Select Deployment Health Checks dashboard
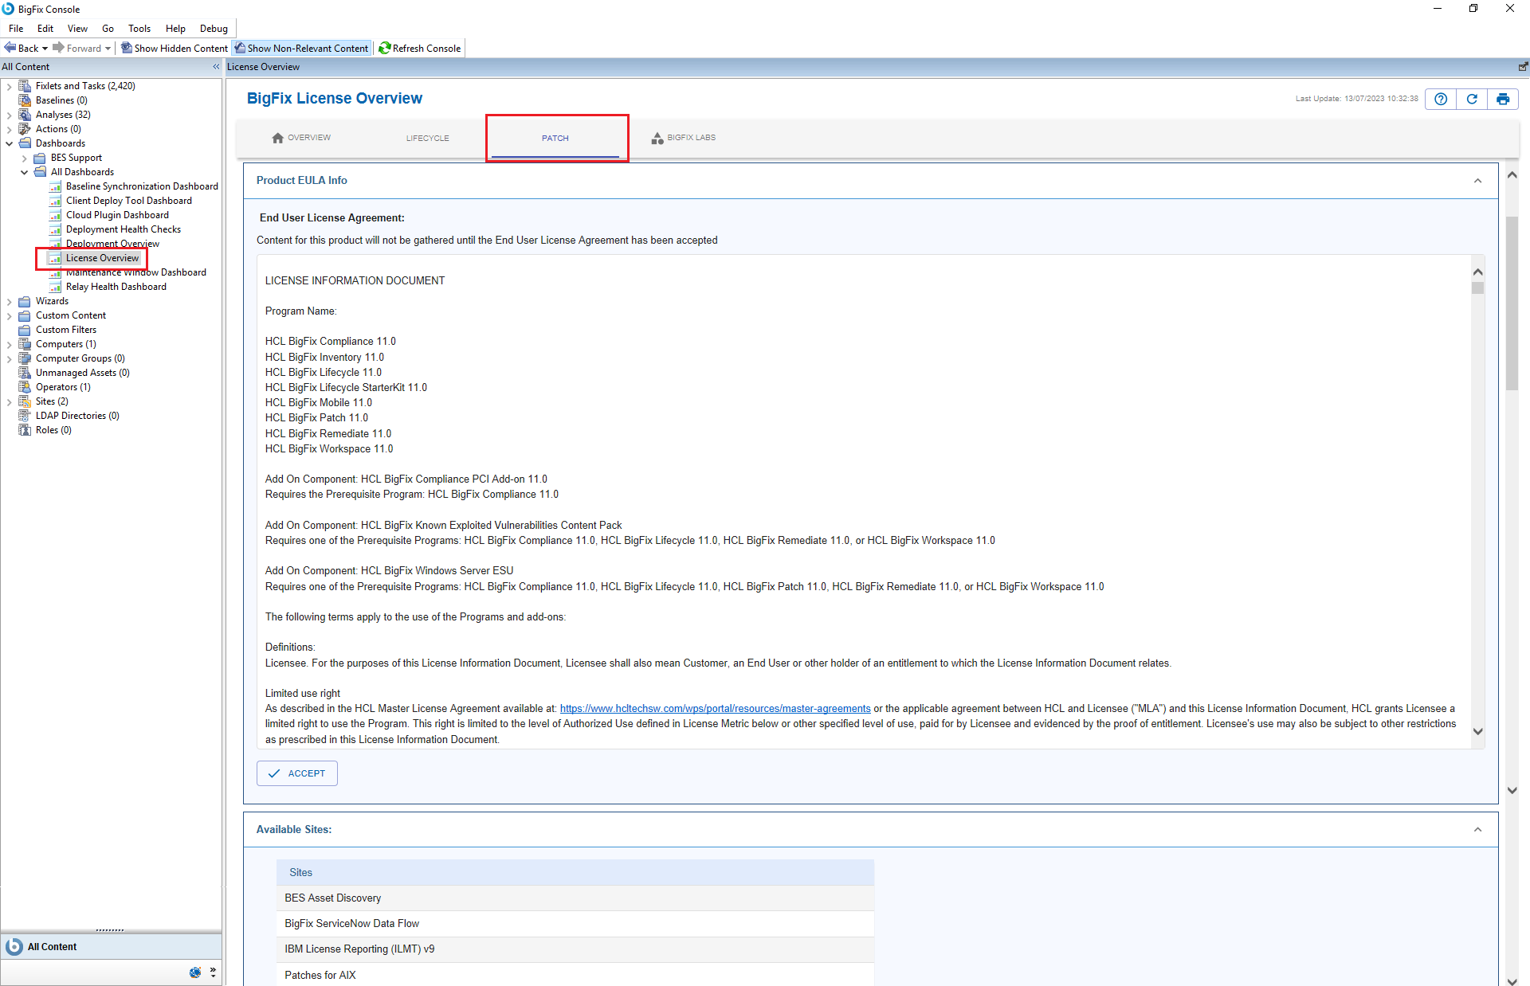1530x986 pixels. point(123,229)
